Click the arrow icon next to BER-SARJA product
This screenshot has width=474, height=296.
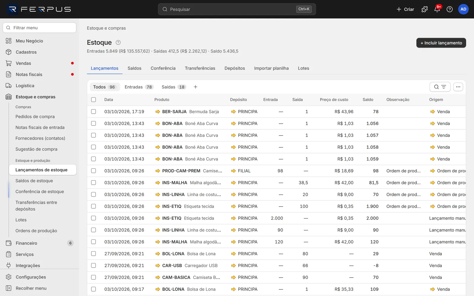(x=158, y=112)
